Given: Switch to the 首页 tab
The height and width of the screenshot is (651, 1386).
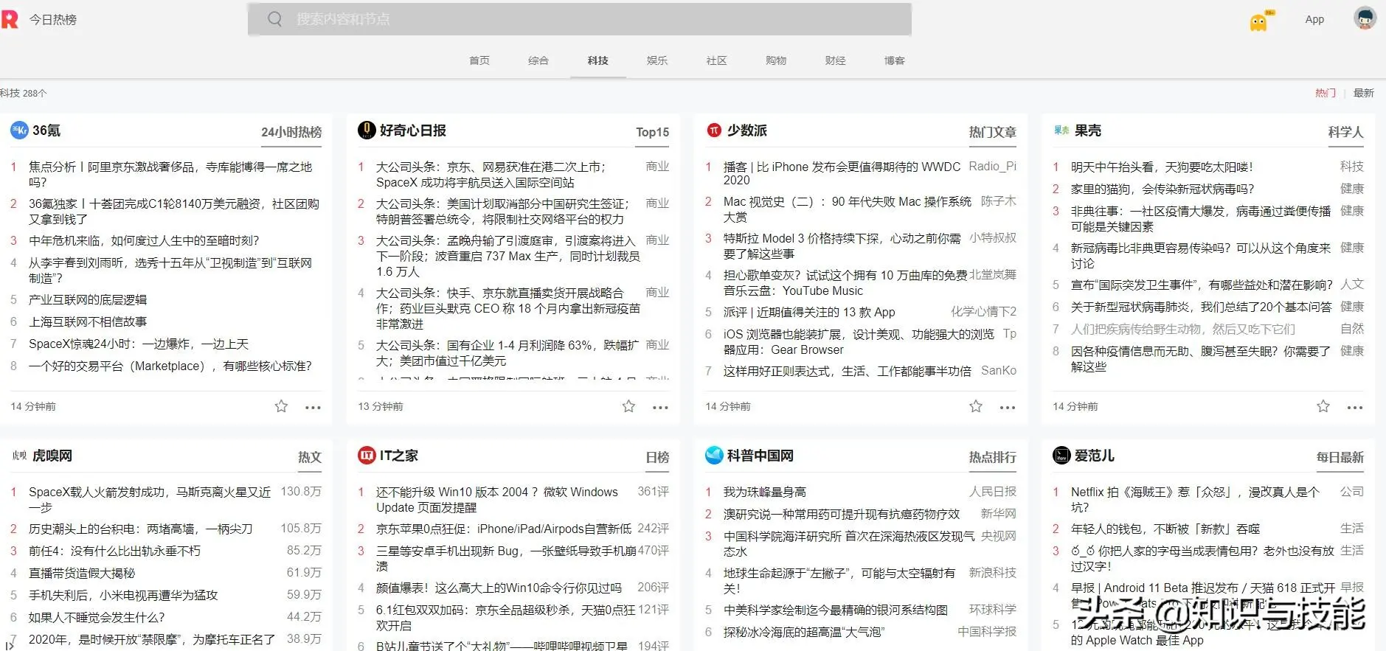Looking at the screenshot, I should coord(479,60).
